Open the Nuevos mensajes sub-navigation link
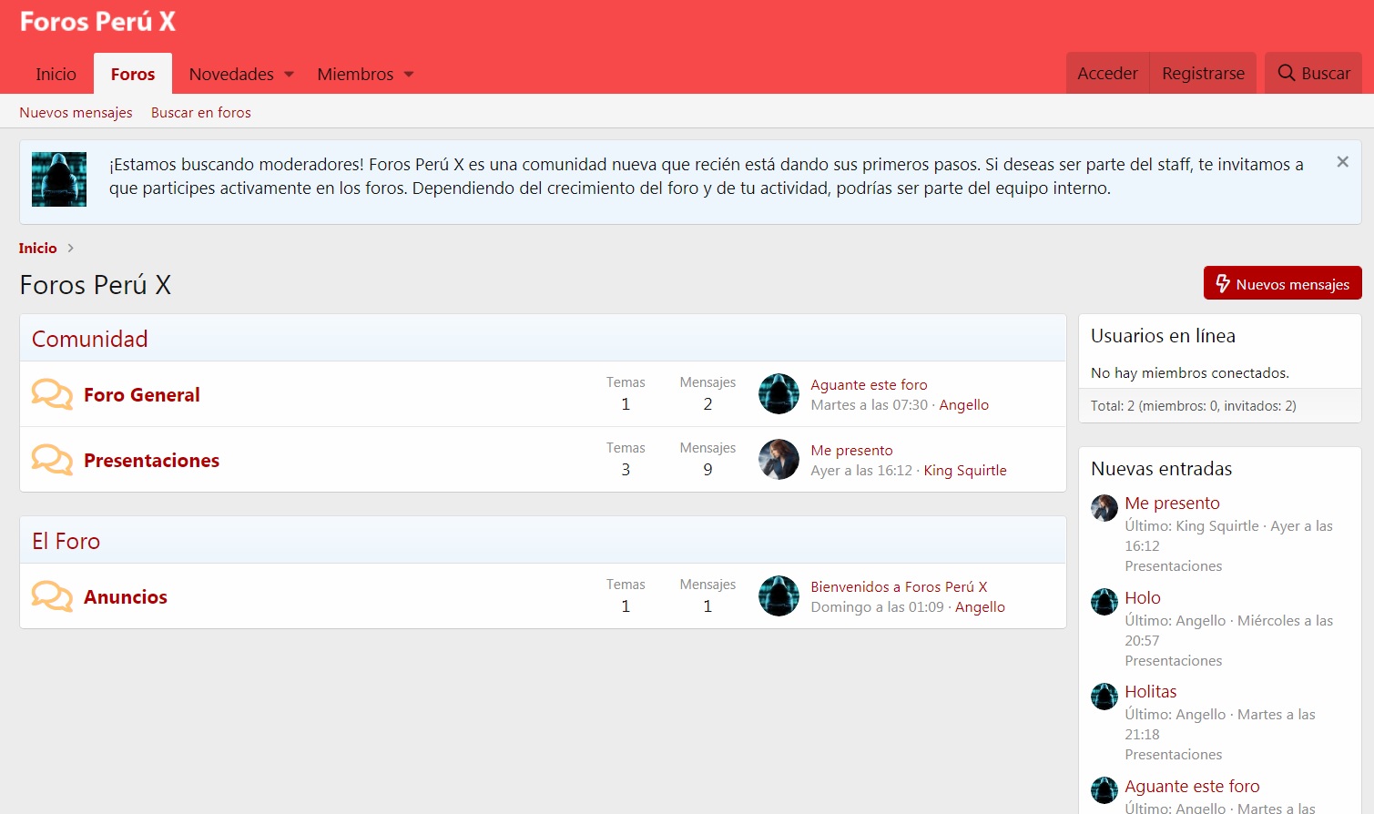 point(76,112)
